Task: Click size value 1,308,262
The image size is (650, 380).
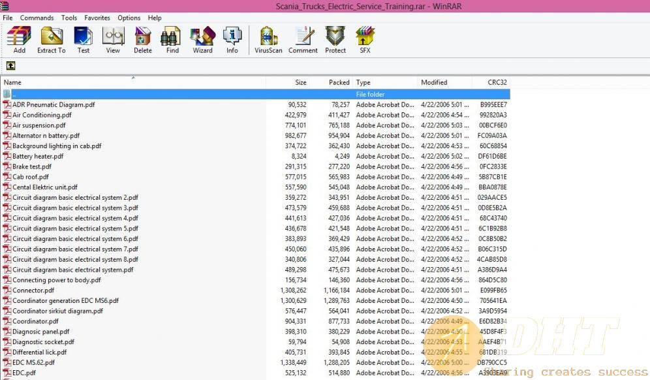Action: click(294, 290)
